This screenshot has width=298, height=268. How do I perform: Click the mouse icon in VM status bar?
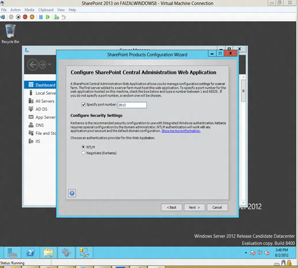click(284, 262)
